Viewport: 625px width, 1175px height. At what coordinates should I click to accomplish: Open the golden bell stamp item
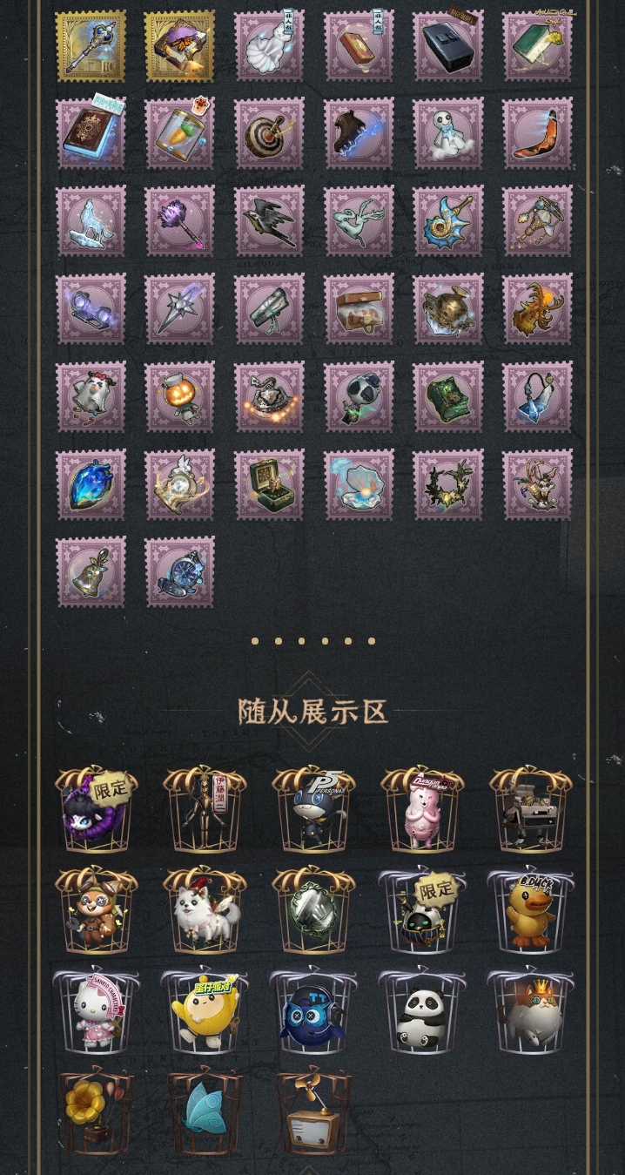coord(91,571)
